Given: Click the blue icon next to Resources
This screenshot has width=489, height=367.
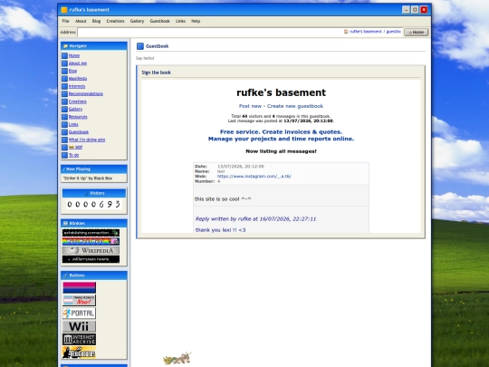Looking at the screenshot, I should pyautogui.click(x=64, y=117).
